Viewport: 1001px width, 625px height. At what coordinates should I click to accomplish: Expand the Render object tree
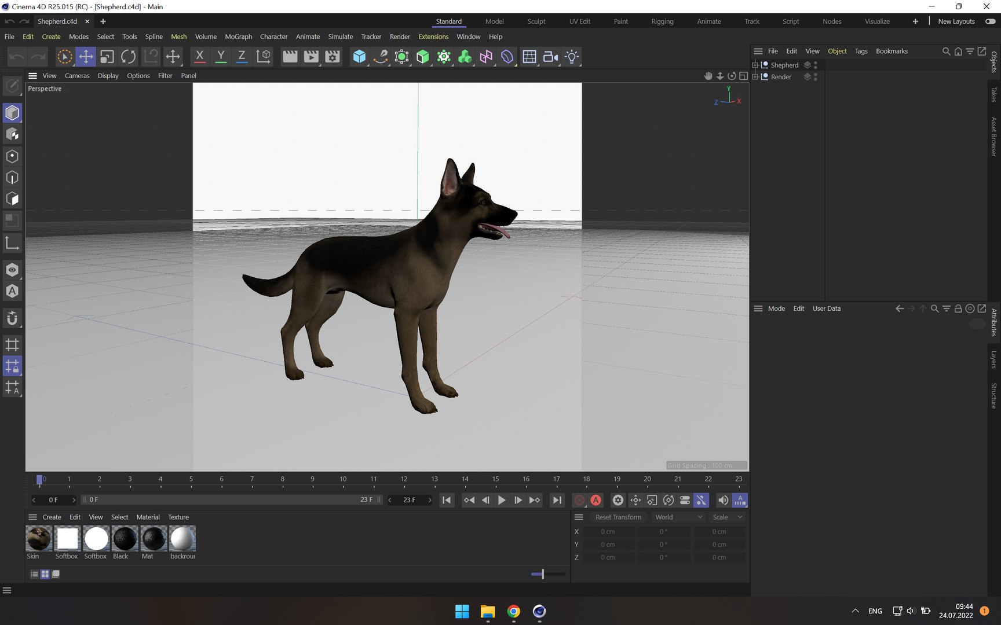pos(755,77)
